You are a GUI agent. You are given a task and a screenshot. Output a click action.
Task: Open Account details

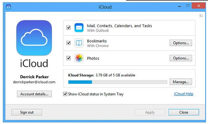(34, 94)
